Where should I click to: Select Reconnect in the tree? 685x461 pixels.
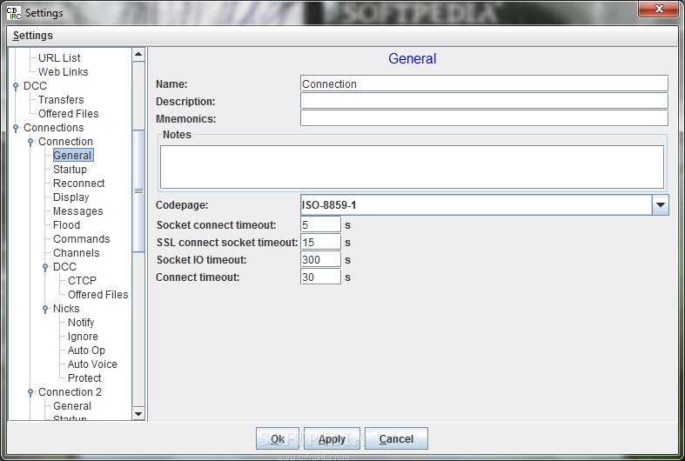point(78,184)
